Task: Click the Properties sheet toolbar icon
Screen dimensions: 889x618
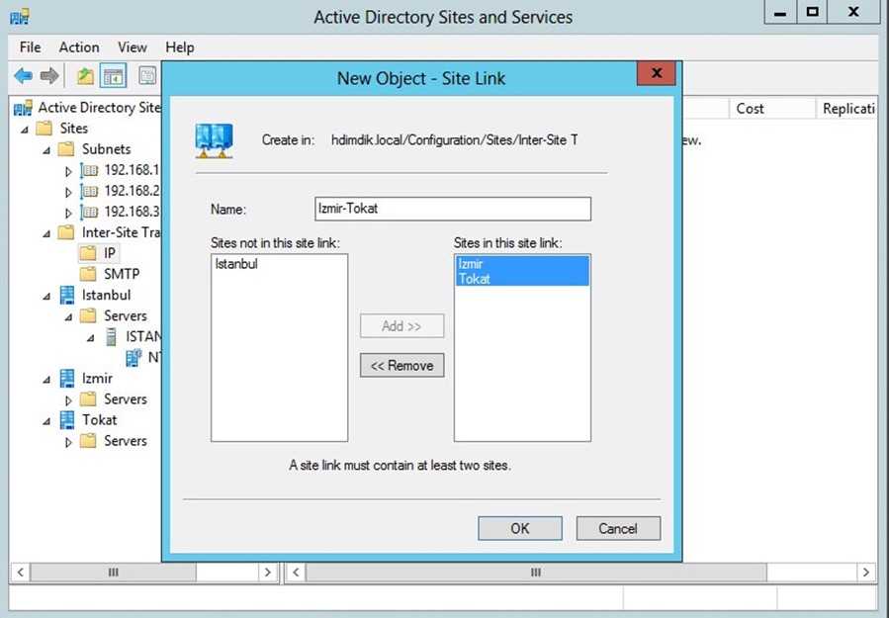Action: click(147, 75)
